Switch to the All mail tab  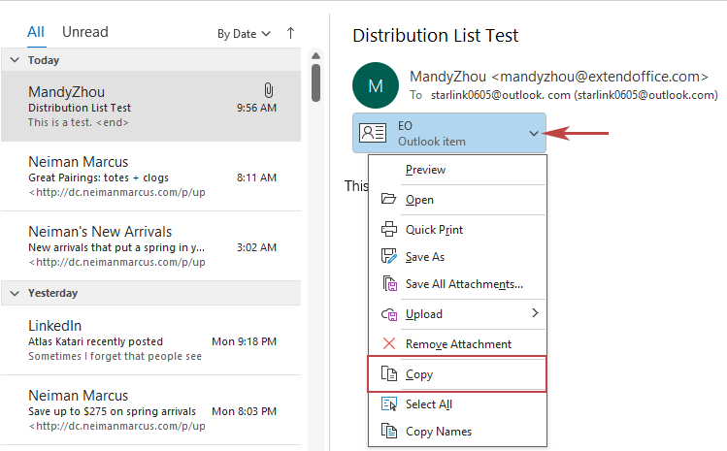tap(36, 32)
